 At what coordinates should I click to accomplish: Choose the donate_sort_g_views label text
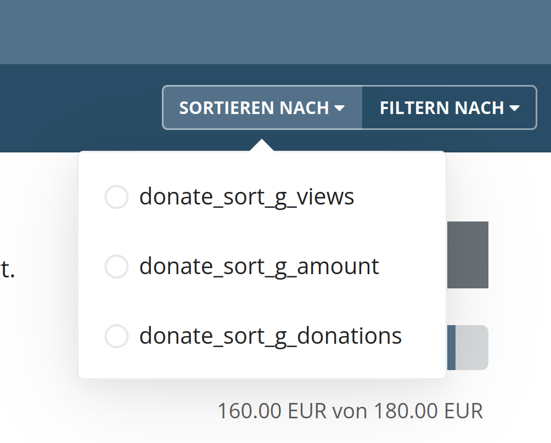(246, 197)
